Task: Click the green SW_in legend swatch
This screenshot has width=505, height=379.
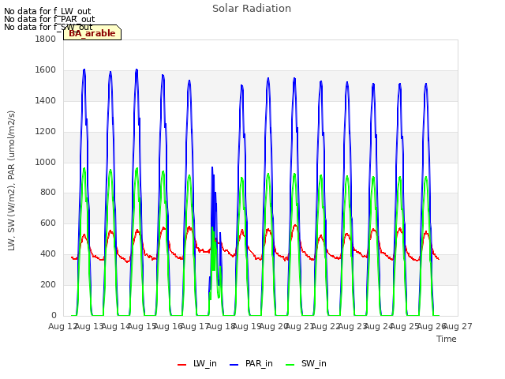Action: tap(290, 365)
